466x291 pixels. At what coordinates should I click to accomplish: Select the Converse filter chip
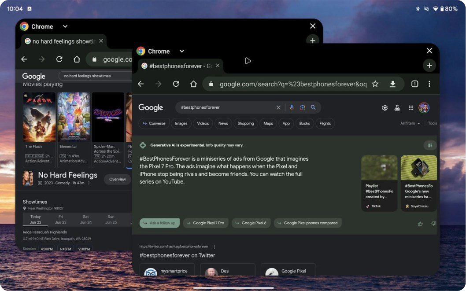coord(154,124)
